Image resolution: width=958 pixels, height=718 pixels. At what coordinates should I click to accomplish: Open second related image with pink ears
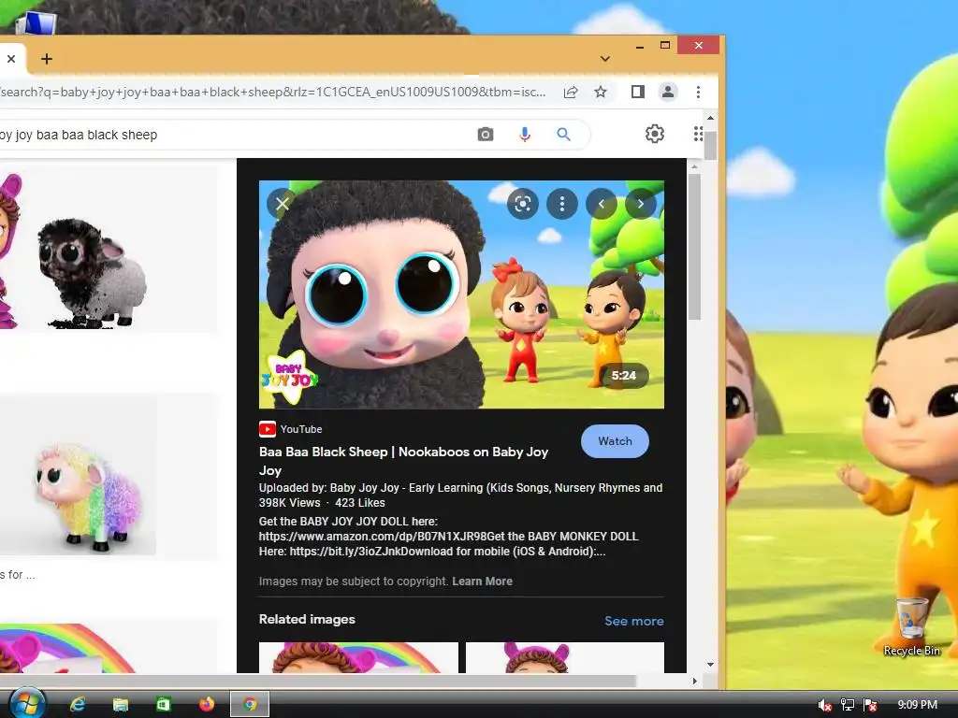[x=564, y=657]
